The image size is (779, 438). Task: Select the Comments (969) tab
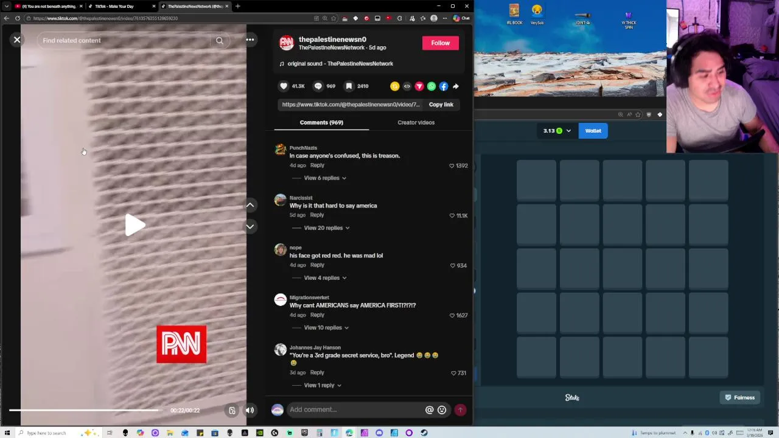(x=321, y=122)
